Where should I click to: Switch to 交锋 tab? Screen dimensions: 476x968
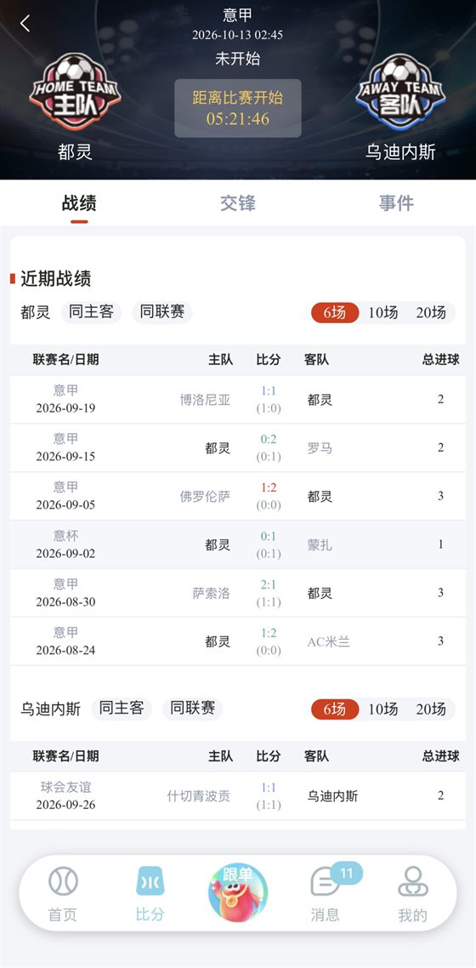238,203
